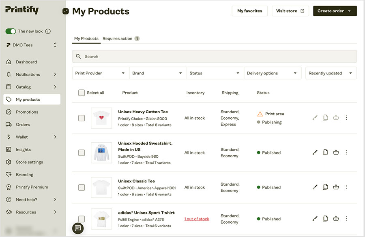Order the Unisex Classic Tee via basket icon
The height and width of the screenshot is (237, 365).
336,187
